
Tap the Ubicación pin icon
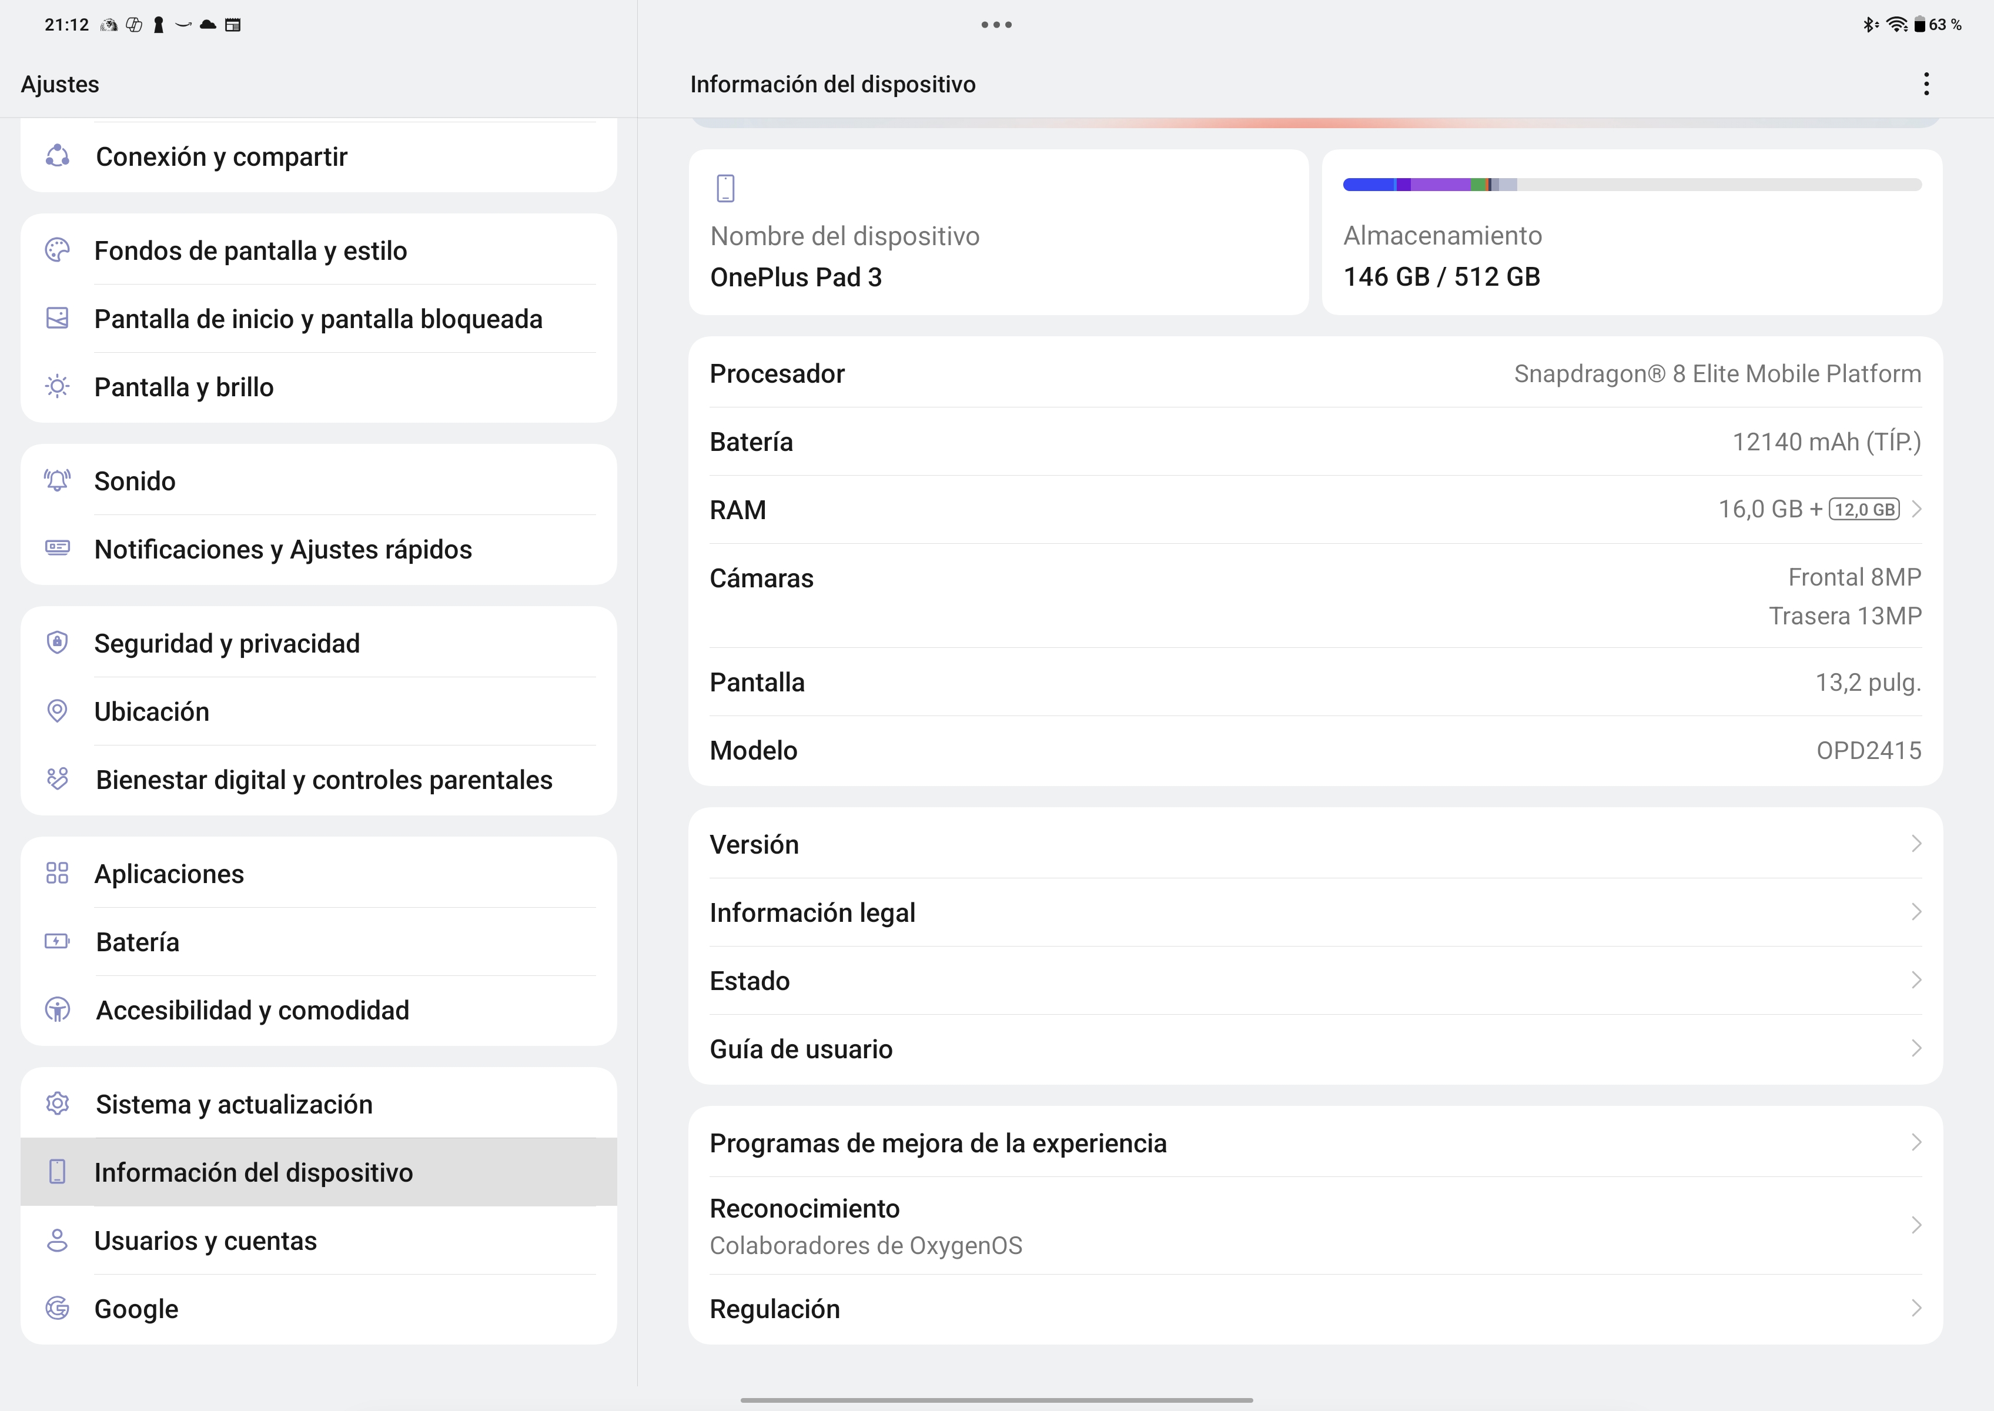58,711
